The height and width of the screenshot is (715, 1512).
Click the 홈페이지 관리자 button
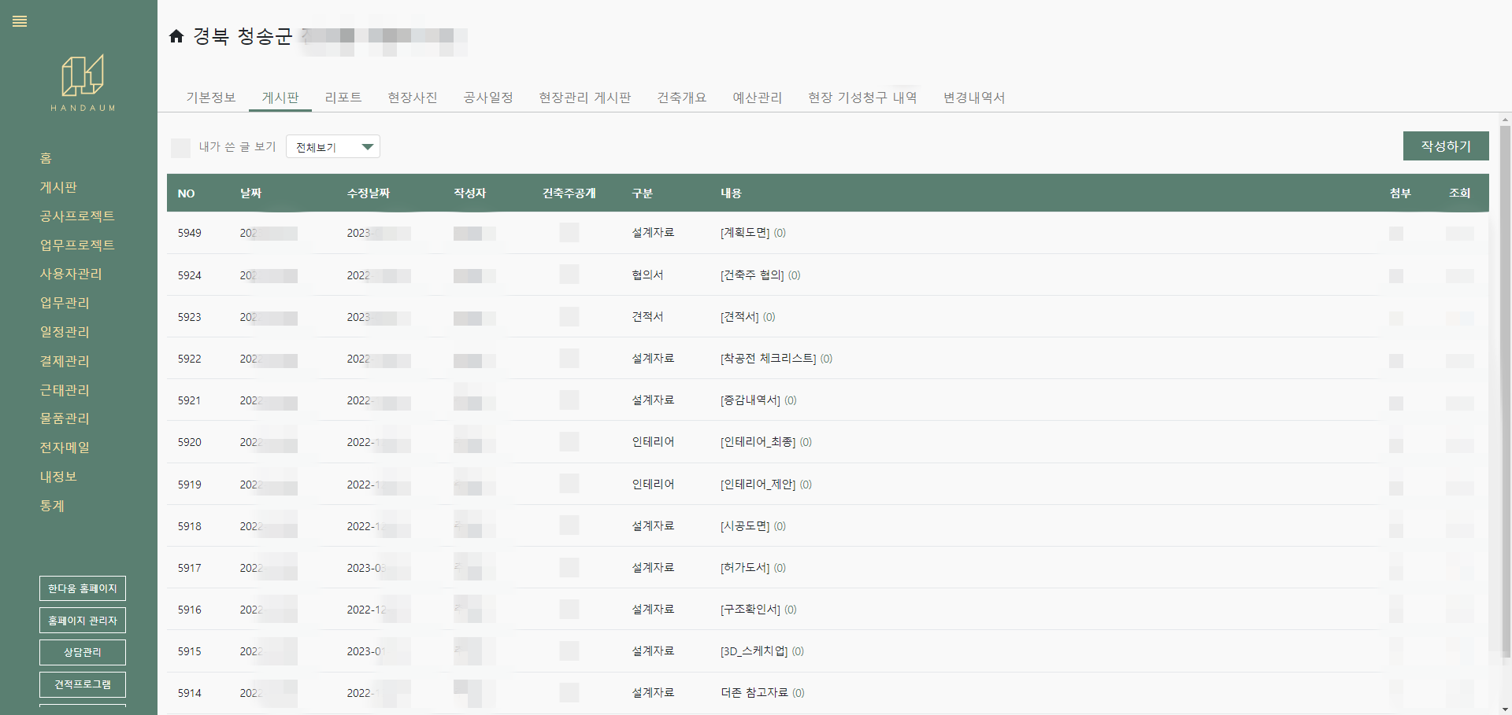click(x=83, y=621)
